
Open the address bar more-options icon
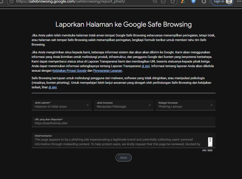pos(163,1)
